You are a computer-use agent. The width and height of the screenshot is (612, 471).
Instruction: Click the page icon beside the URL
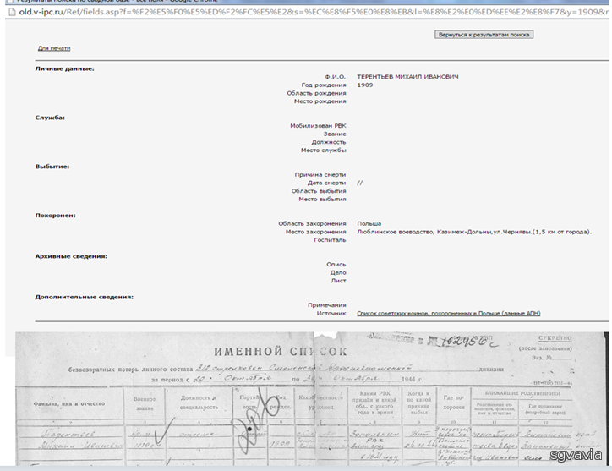(x=12, y=12)
